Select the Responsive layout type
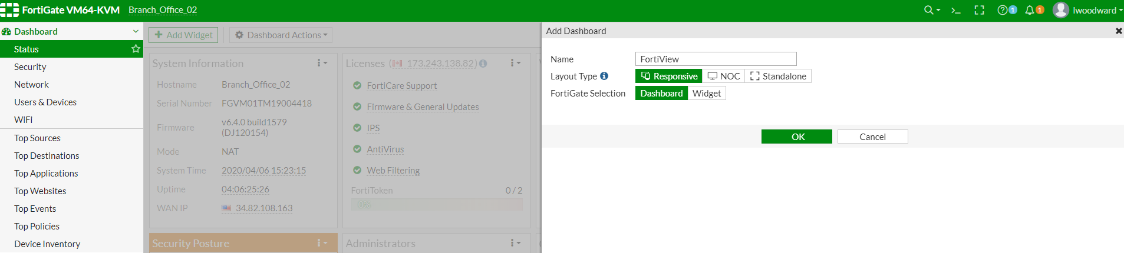This screenshot has height=253, width=1124. [x=669, y=76]
